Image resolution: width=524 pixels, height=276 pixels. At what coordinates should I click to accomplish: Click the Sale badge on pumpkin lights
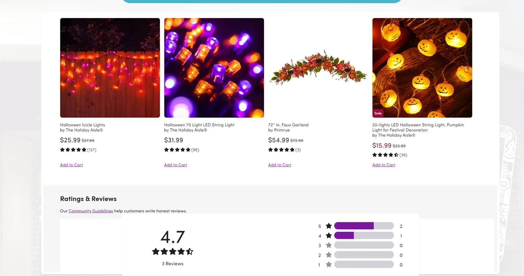pyautogui.click(x=378, y=113)
